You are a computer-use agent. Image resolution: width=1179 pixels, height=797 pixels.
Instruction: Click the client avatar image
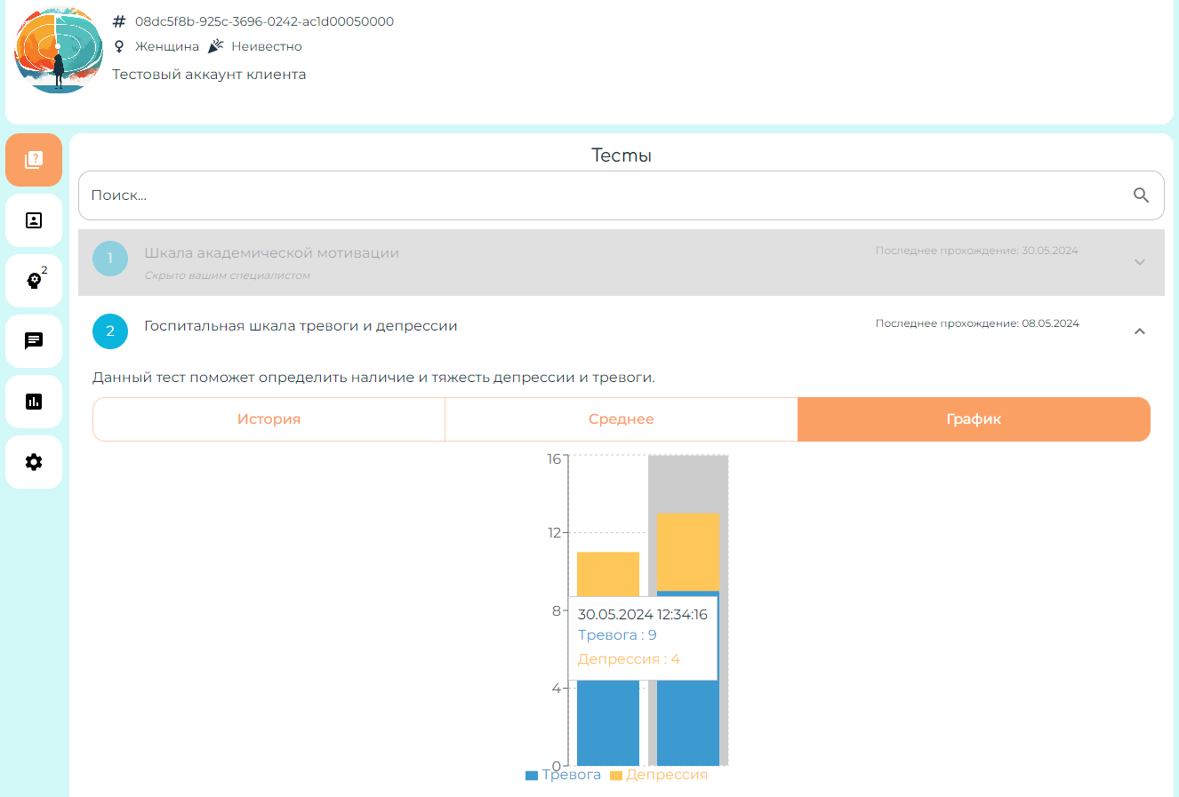pos(59,51)
